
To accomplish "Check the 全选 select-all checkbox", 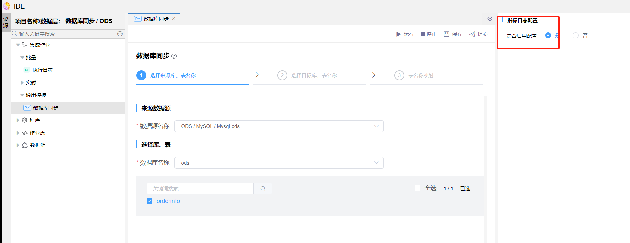I will pyautogui.click(x=417, y=188).
